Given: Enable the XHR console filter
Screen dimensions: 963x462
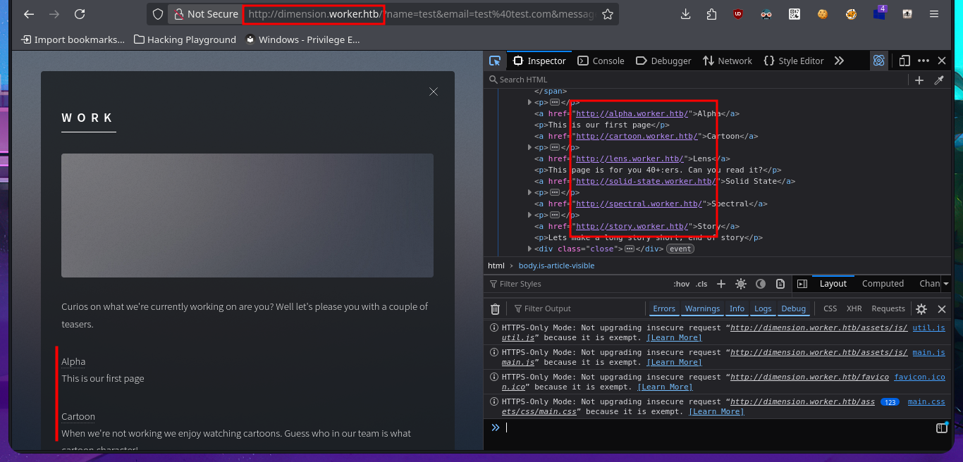Looking at the screenshot, I should coord(854,308).
